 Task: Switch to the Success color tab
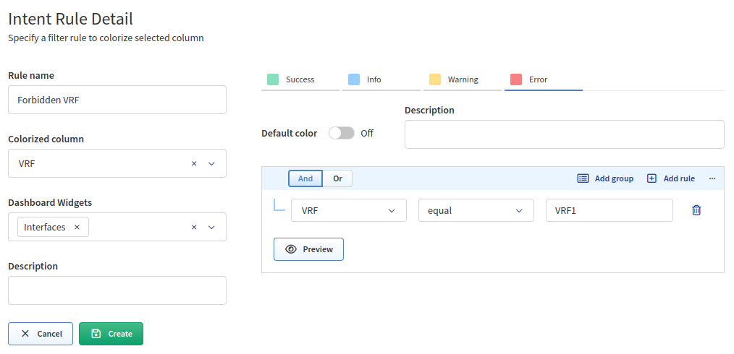click(x=300, y=79)
